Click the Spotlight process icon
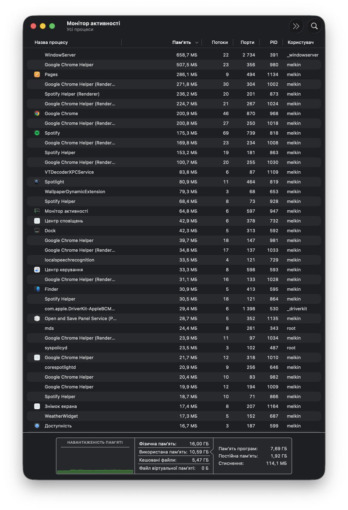Viewport: 348px width, 510px height. click(x=37, y=182)
